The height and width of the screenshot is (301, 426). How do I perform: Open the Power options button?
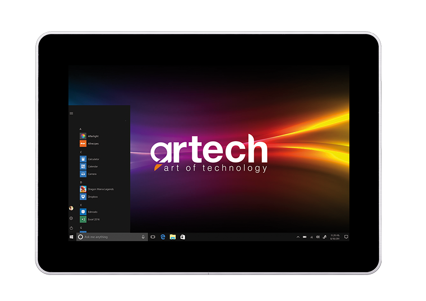(71, 228)
